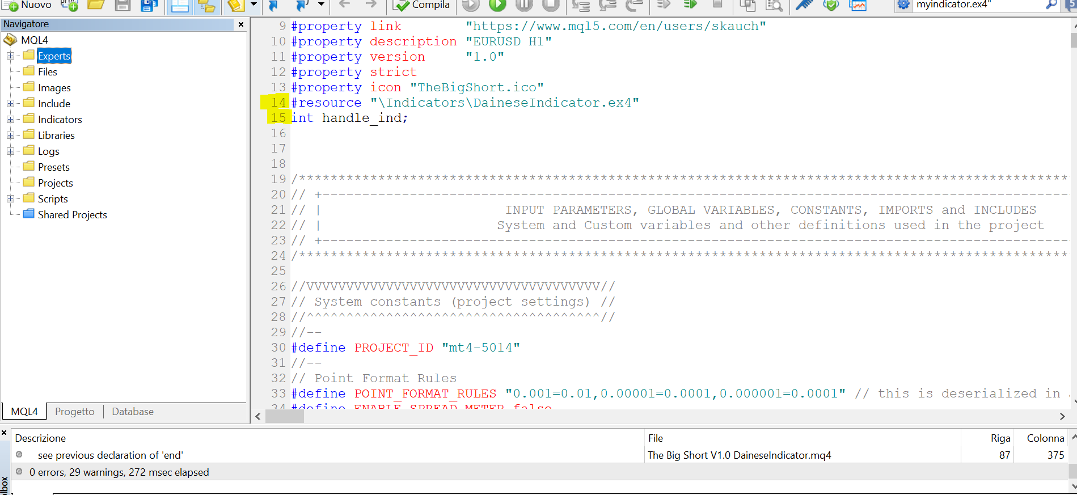Click the File column header
Viewport: 1077px width, 495px height.
coord(803,438)
